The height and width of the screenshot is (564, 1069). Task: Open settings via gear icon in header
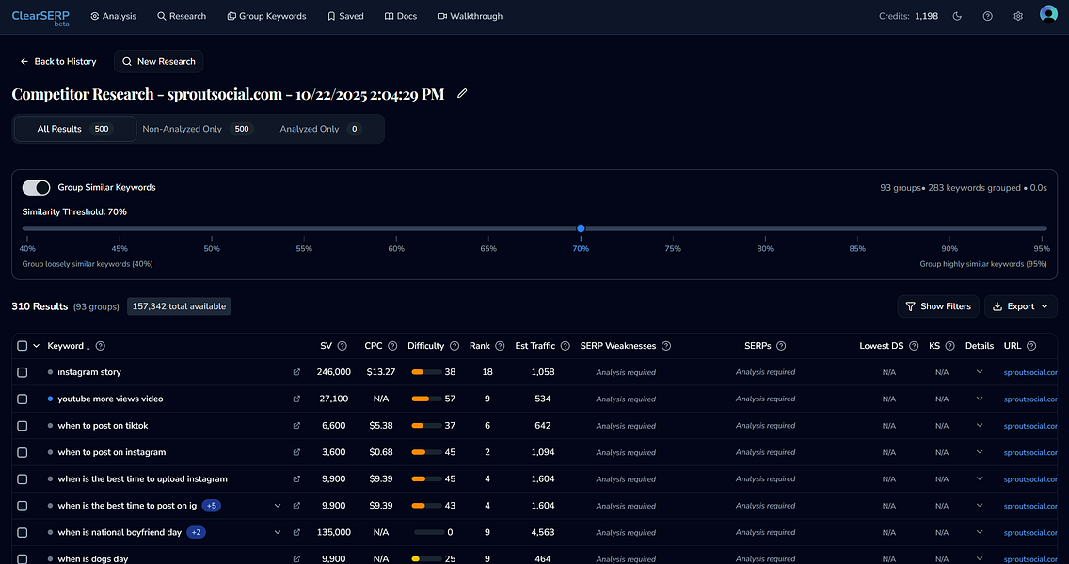pos(1018,16)
